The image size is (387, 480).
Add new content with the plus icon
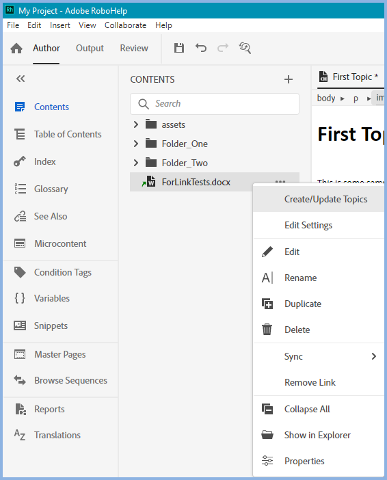(x=289, y=79)
